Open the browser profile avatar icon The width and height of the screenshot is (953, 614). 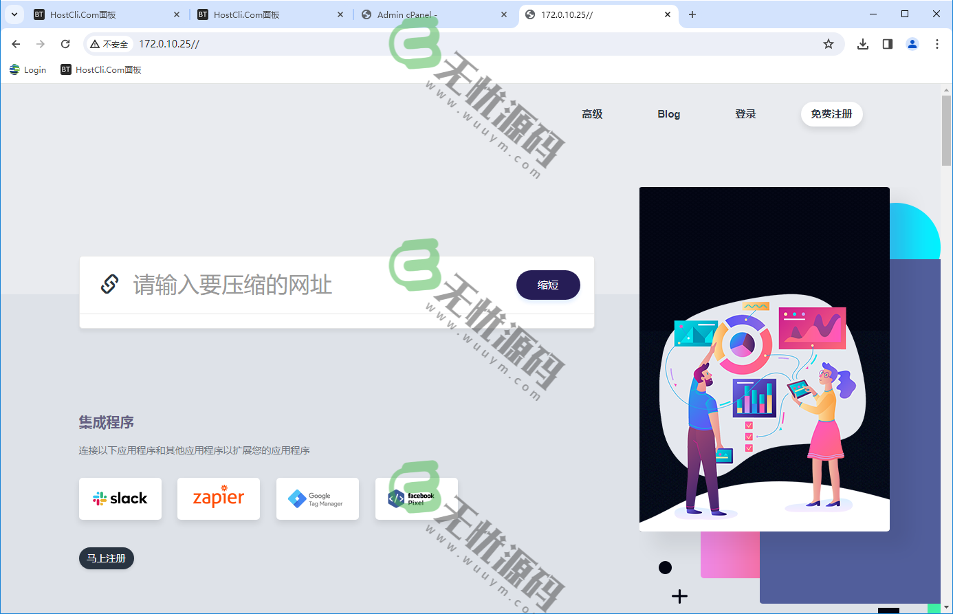912,43
